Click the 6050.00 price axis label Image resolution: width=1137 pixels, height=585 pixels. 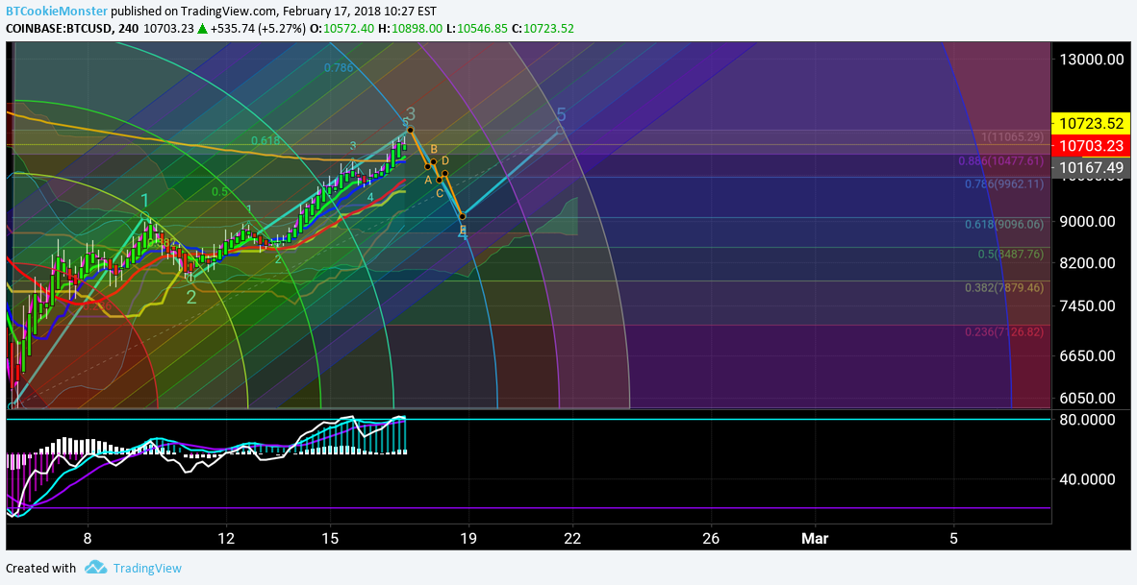[1085, 398]
